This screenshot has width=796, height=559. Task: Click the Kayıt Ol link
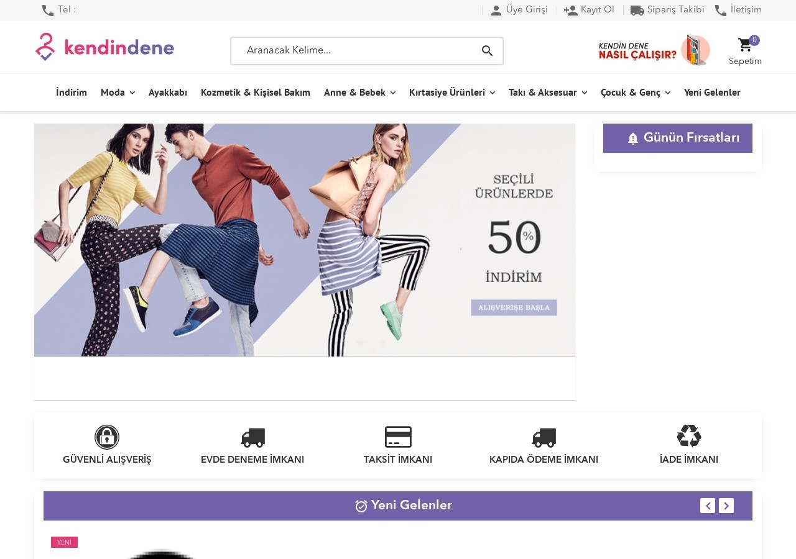click(598, 10)
